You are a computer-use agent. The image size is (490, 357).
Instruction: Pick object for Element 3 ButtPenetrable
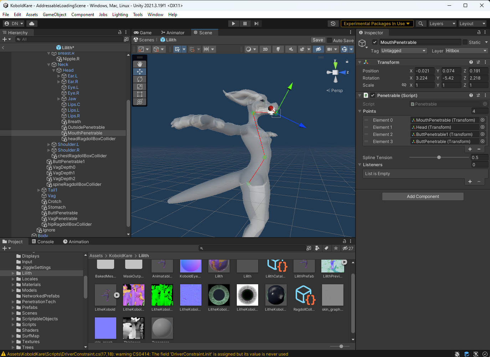click(x=483, y=142)
